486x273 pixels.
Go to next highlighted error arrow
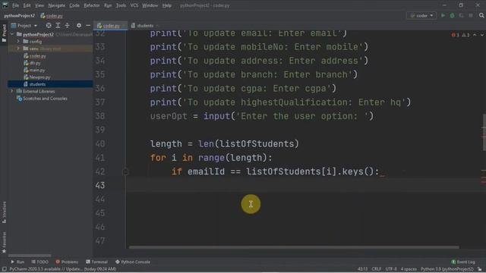pos(482,35)
